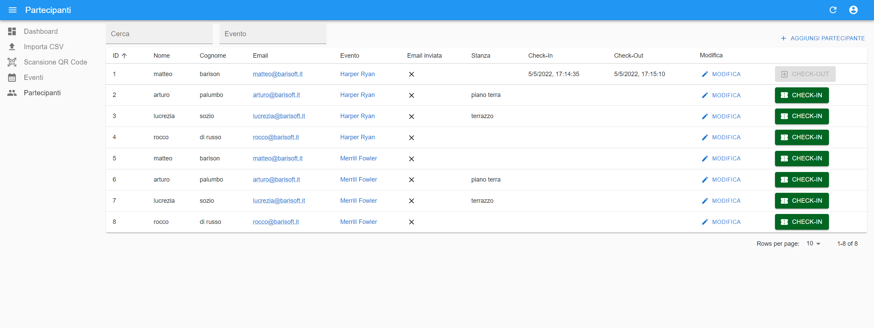
Task: Click the Eventi calendar icon
Action: (x=12, y=77)
